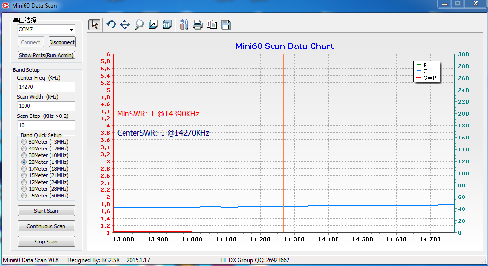Select 80Meter (3MHz) band
This screenshot has width=488, height=266.
click(x=24, y=142)
